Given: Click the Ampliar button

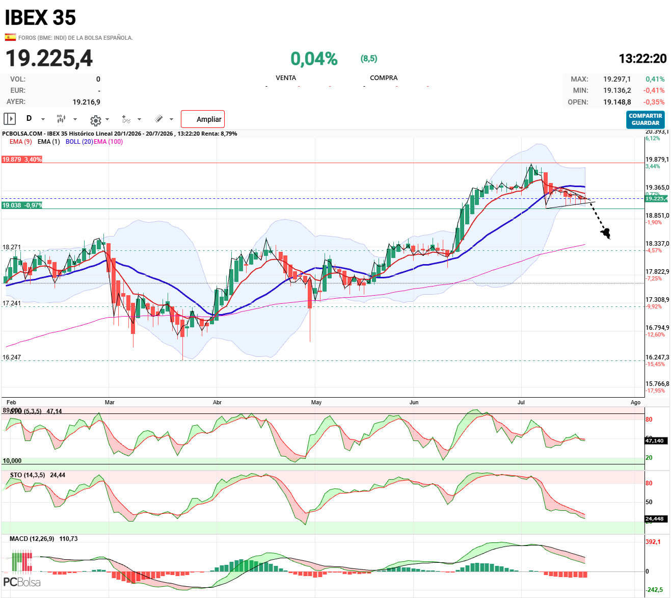Looking at the screenshot, I should pos(203,119).
